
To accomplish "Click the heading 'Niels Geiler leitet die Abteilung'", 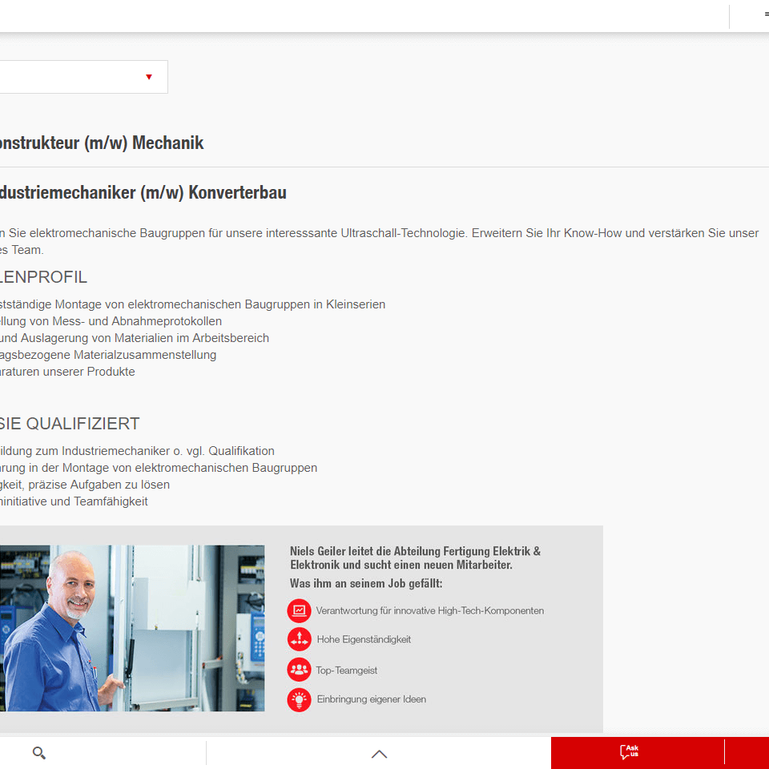I will (x=415, y=558).
